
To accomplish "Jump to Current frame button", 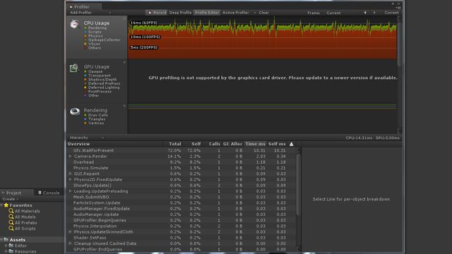I will pyautogui.click(x=392, y=12).
